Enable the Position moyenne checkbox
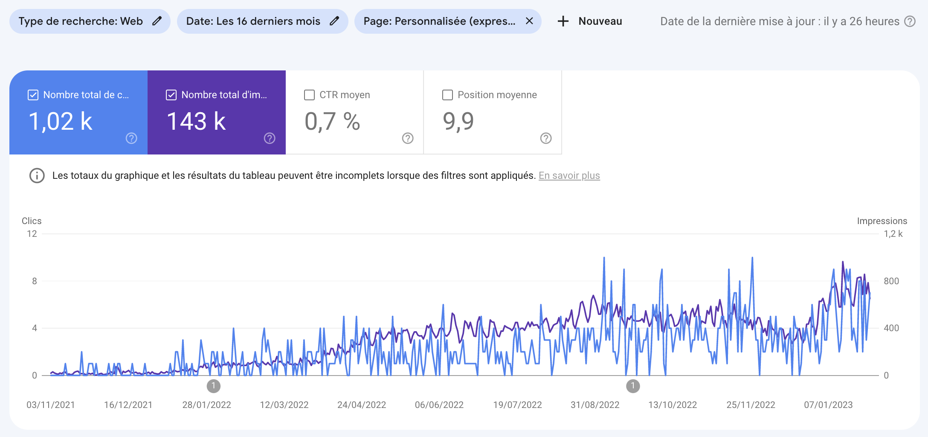The width and height of the screenshot is (928, 437). 447,95
